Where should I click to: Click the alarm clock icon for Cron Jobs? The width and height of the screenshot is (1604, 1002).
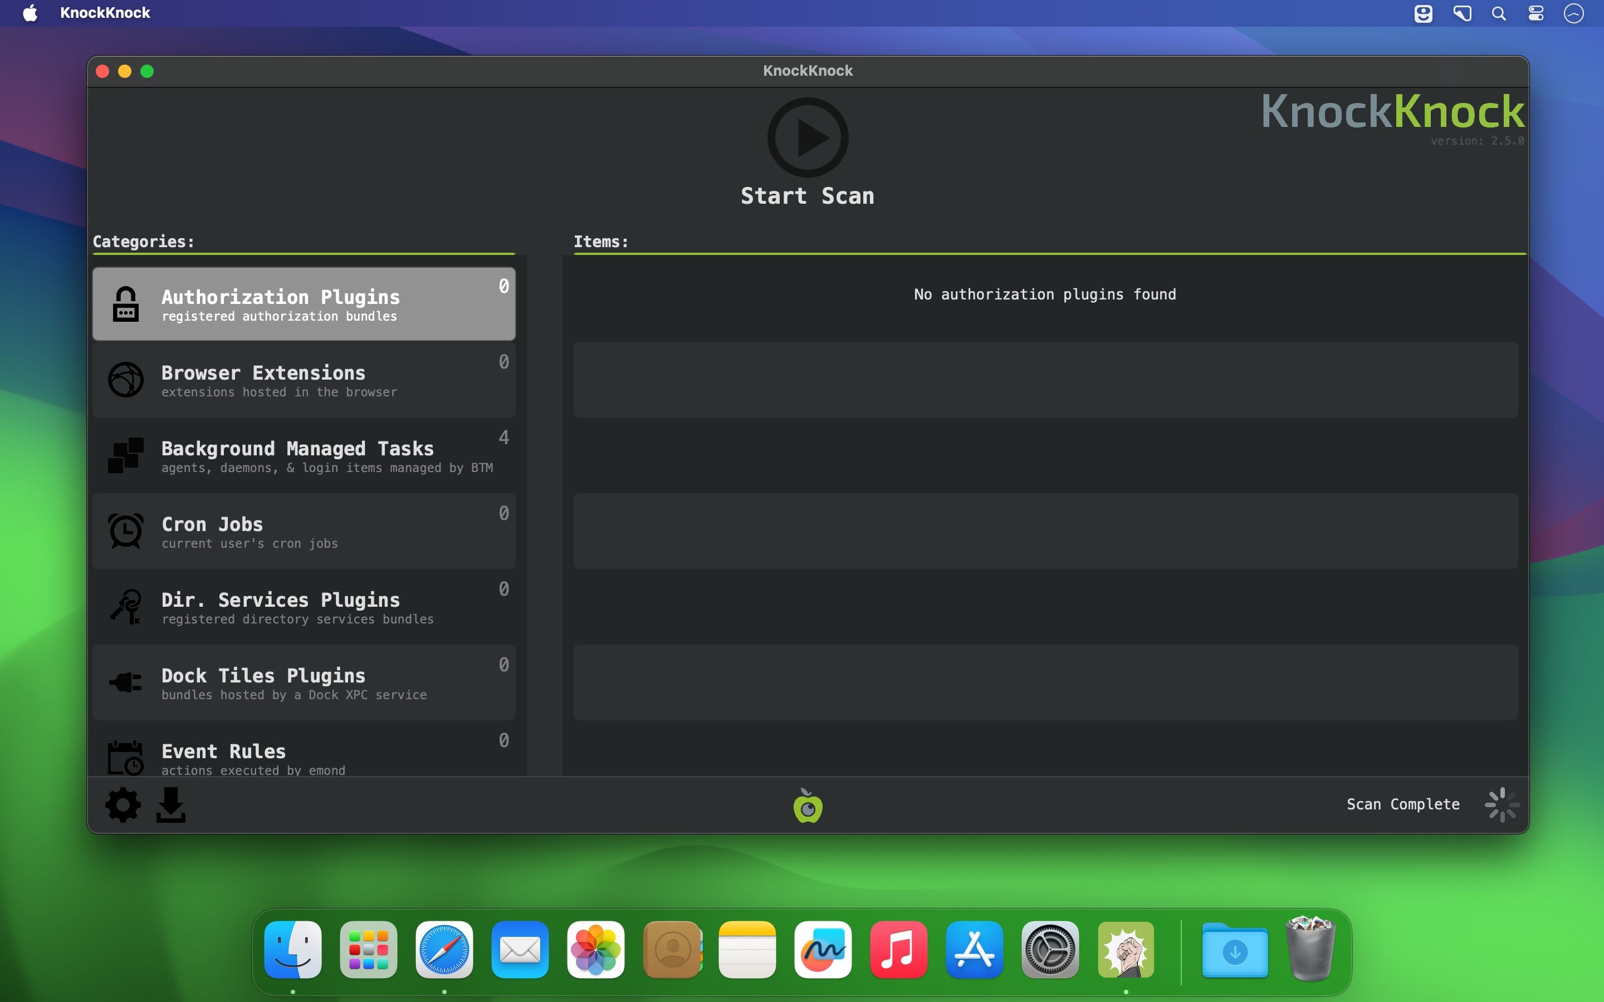tap(125, 531)
